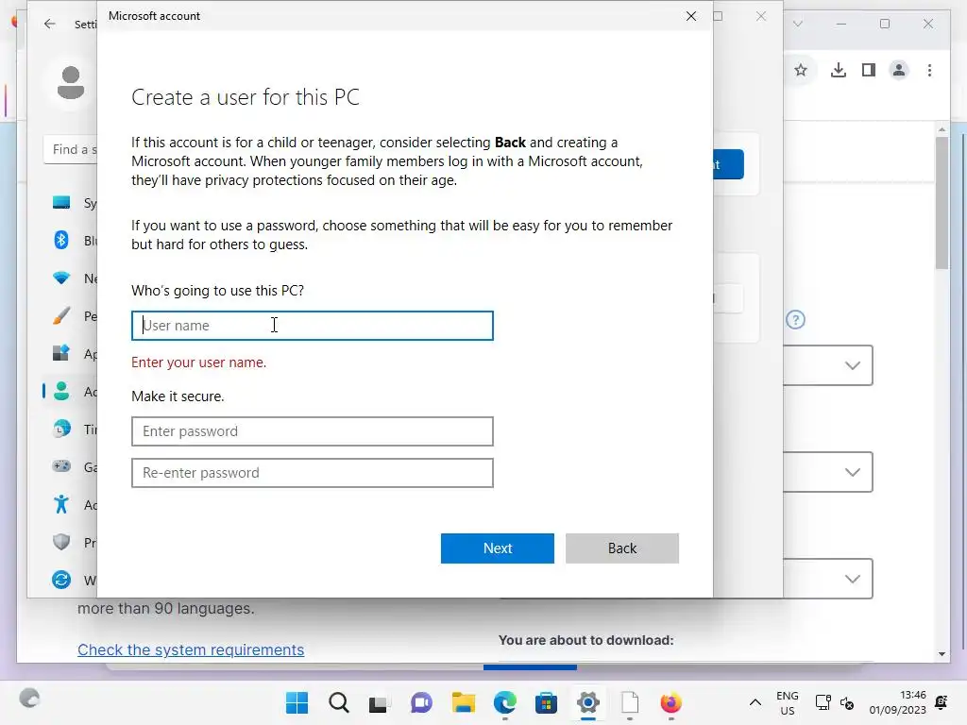Viewport: 967px width, 725px height.
Task: Expand the second dropdown on browser page
Action: click(853, 472)
